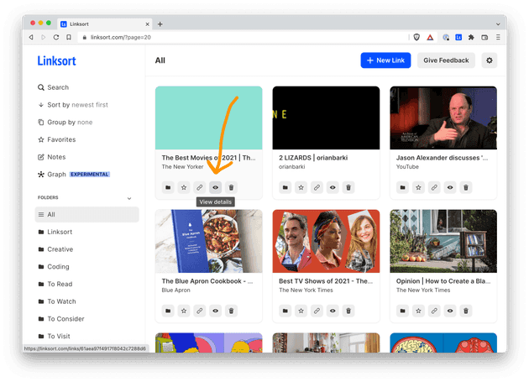Click the browser address bar

(243, 38)
